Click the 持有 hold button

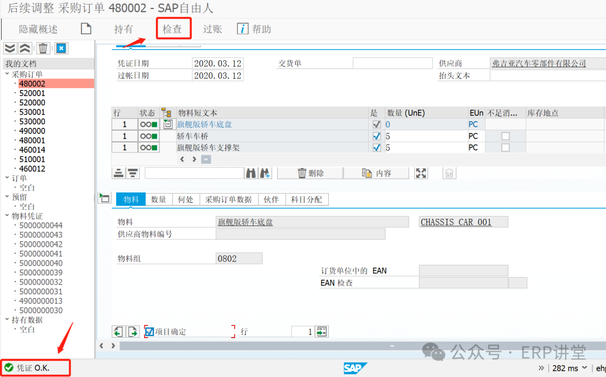click(x=123, y=29)
